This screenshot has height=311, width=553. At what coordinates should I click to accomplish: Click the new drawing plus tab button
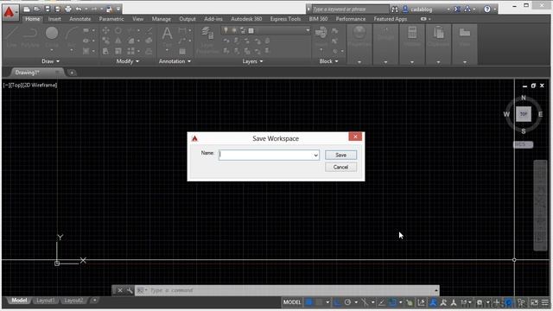click(x=72, y=73)
